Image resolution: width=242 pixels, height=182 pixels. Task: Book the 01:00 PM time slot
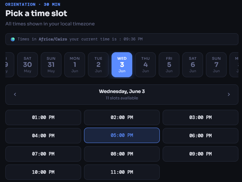(43, 118)
